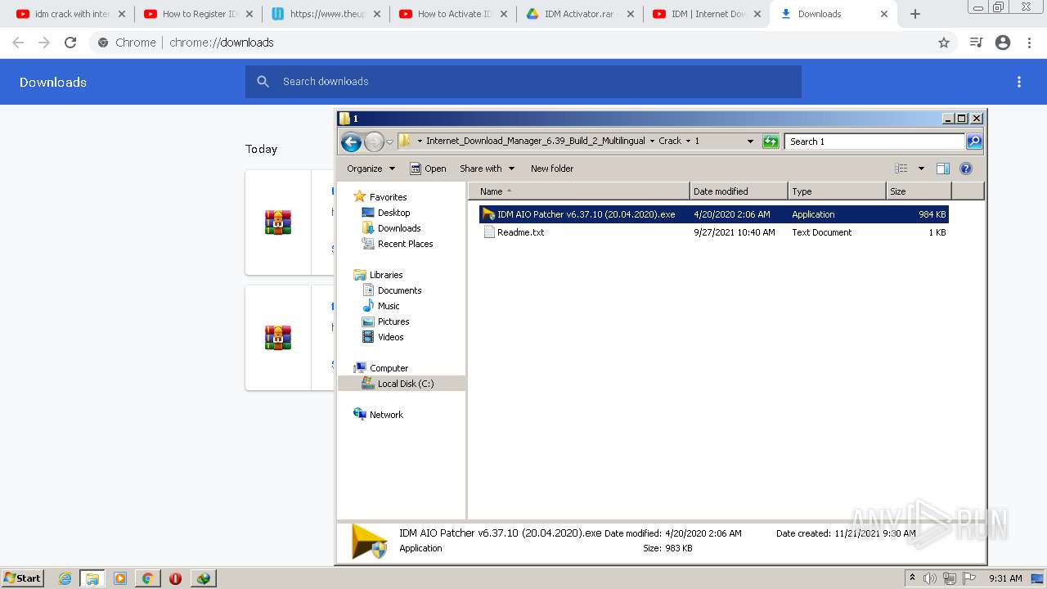This screenshot has height=589, width=1047.
Task: Sort by the Name column header
Action: click(579, 191)
